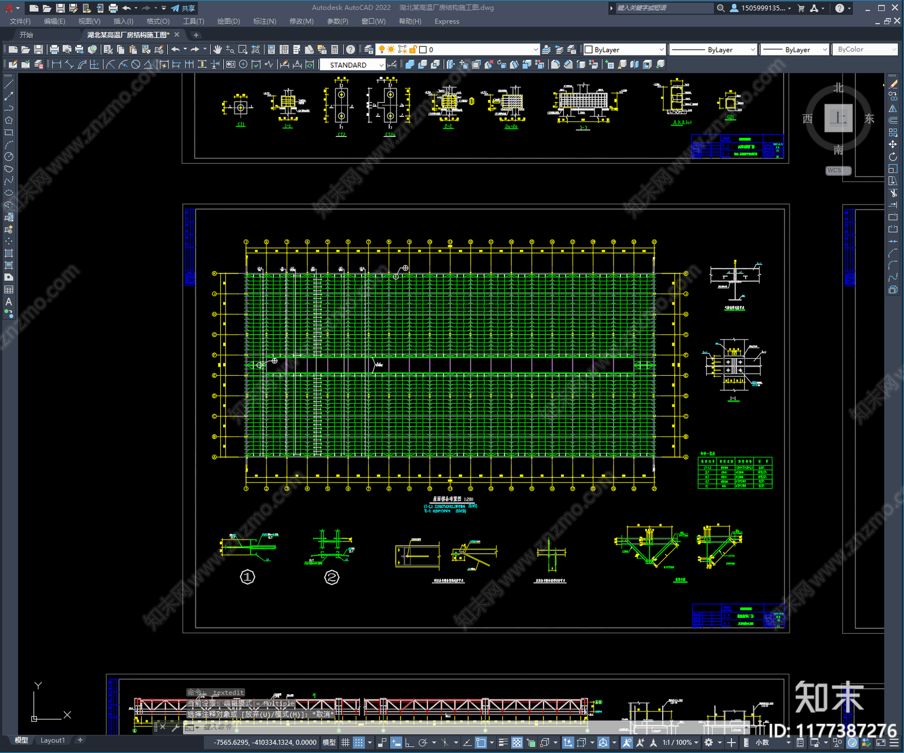Click the Autodesk App Store cart icon
904x753 pixels.
[801, 8]
